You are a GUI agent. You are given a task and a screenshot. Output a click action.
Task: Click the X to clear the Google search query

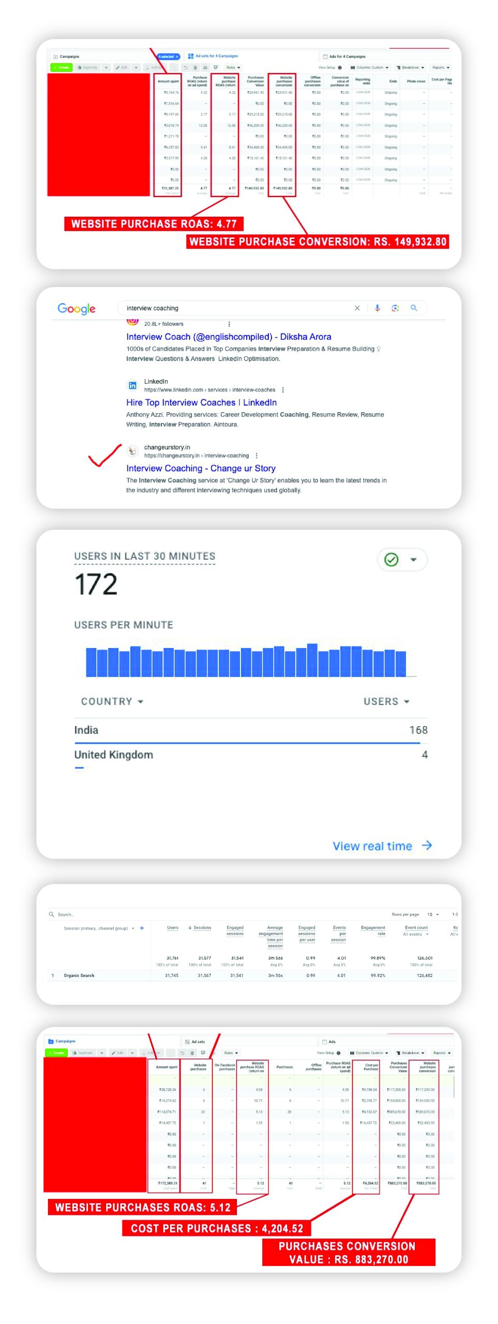pyautogui.click(x=357, y=308)
